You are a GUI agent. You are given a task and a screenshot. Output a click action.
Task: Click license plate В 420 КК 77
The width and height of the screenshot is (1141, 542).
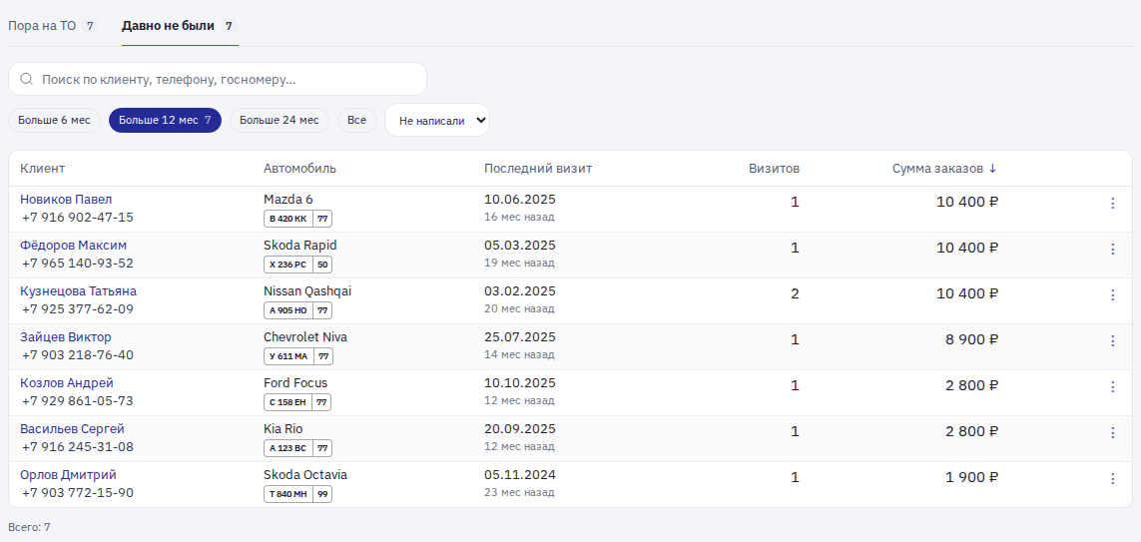[298, 219]
